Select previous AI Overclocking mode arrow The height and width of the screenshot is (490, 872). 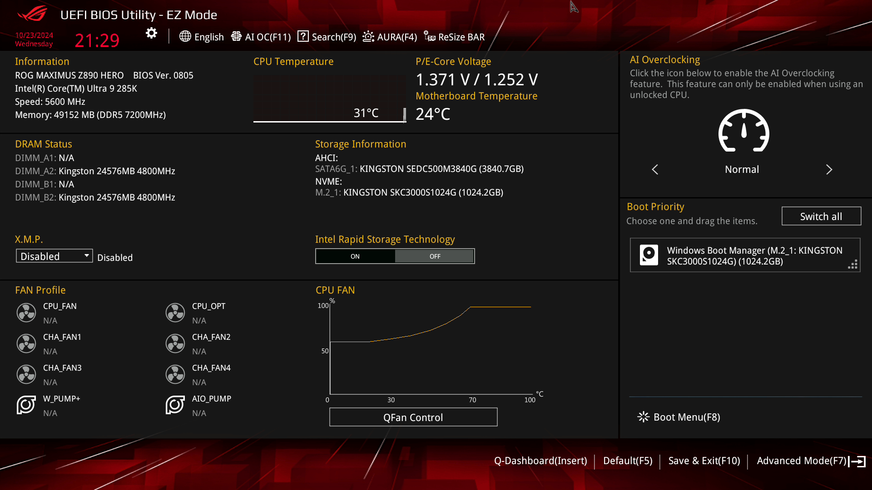(x=655, y=170)
